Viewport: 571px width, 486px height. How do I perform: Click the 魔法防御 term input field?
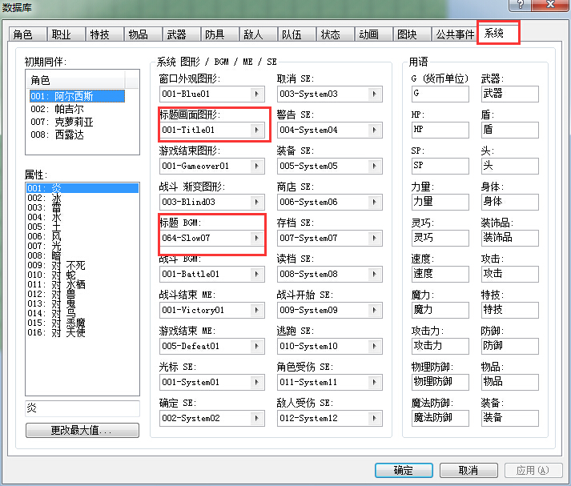click(440, 418)
